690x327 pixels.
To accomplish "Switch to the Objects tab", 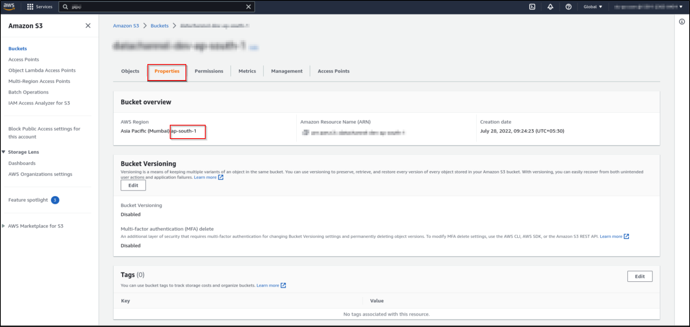I will pos(130,71).
